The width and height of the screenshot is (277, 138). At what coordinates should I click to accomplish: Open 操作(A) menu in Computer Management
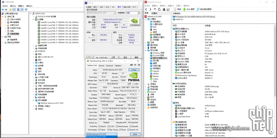click(13, 6)
